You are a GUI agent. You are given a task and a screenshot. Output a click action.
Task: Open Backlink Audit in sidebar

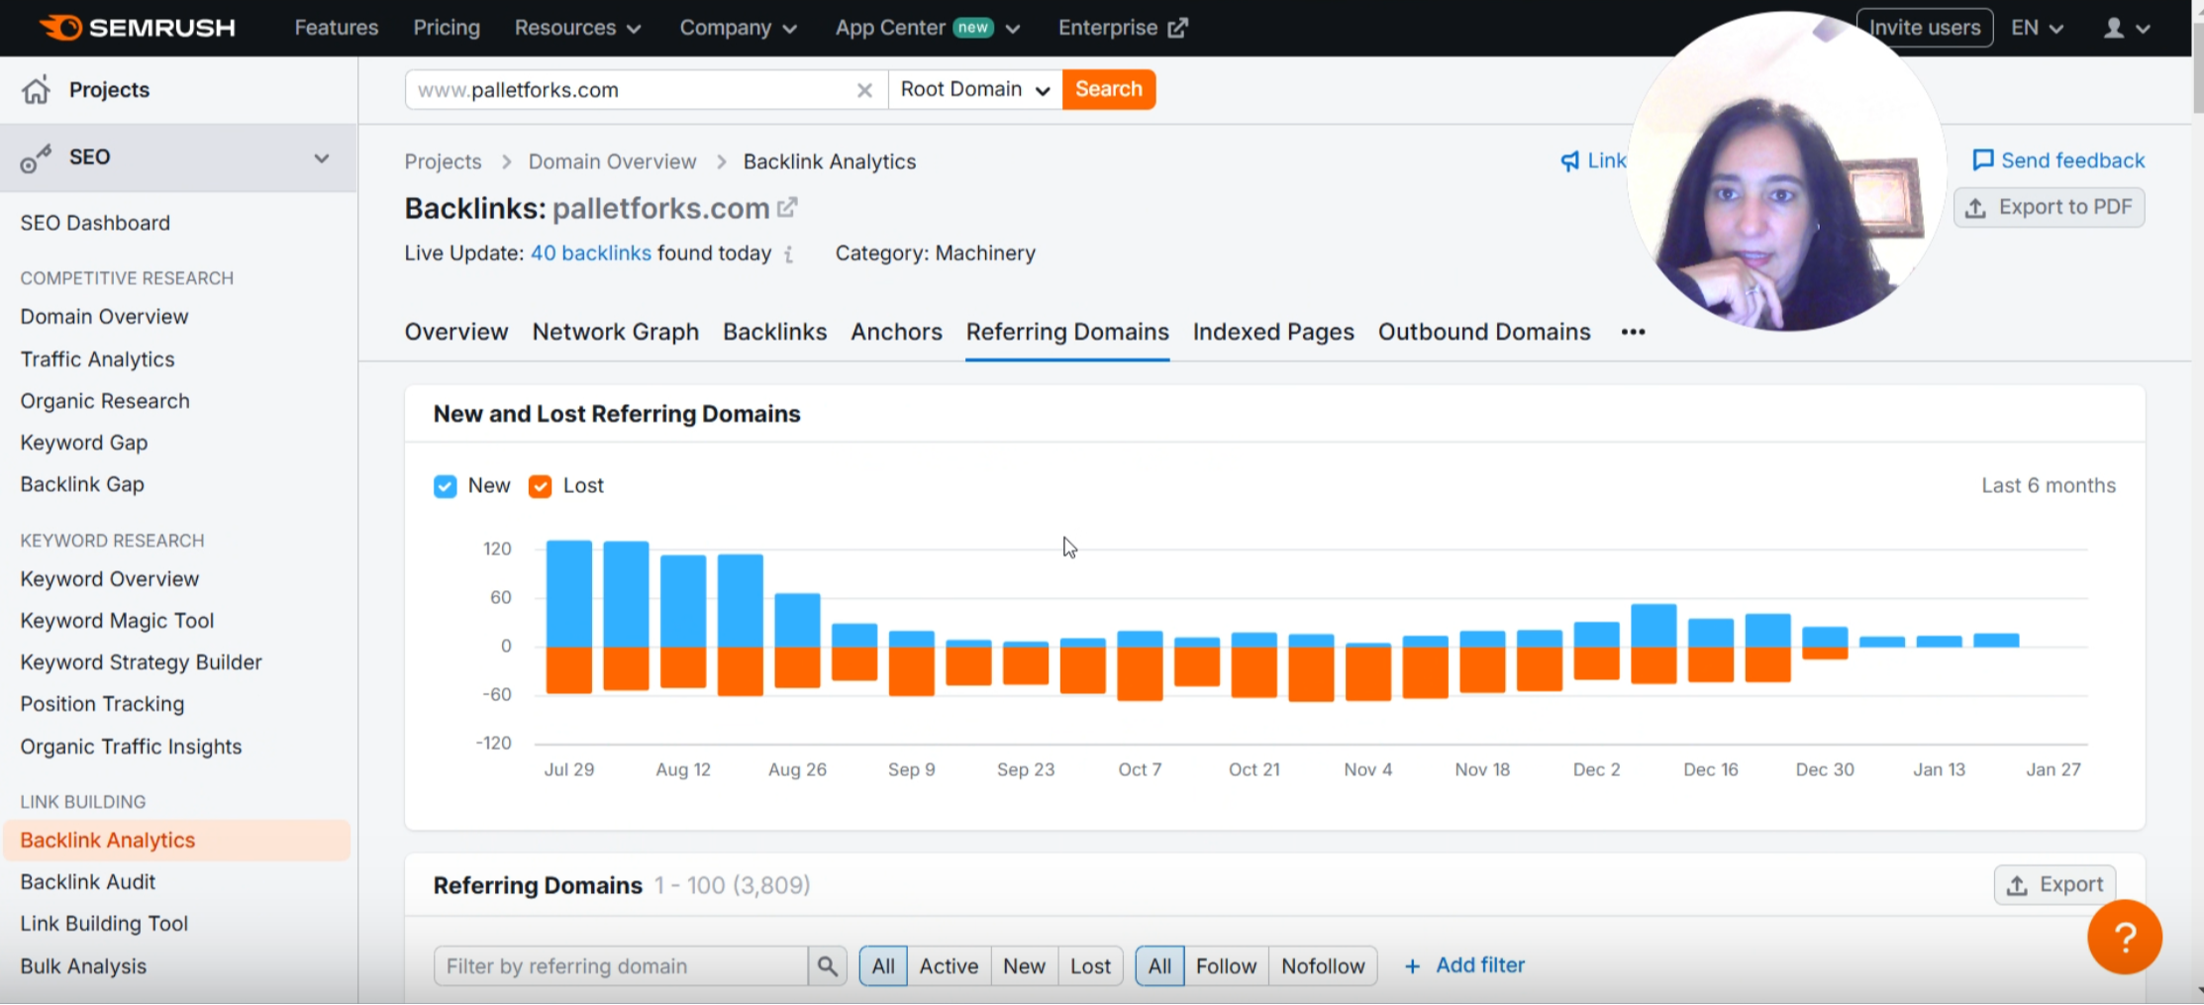[88, 882]
